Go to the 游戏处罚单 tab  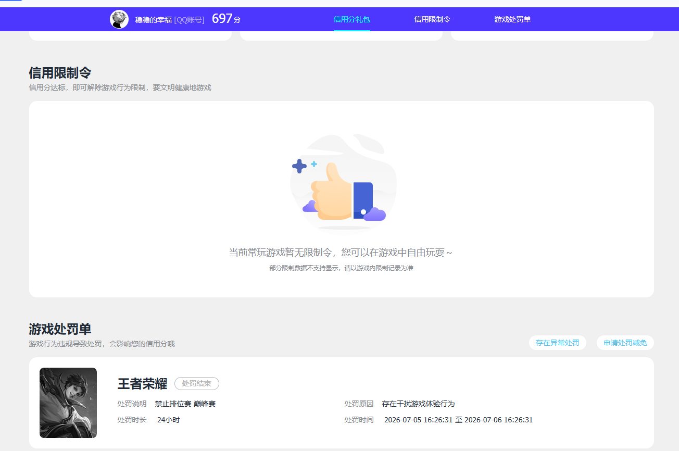512,19
